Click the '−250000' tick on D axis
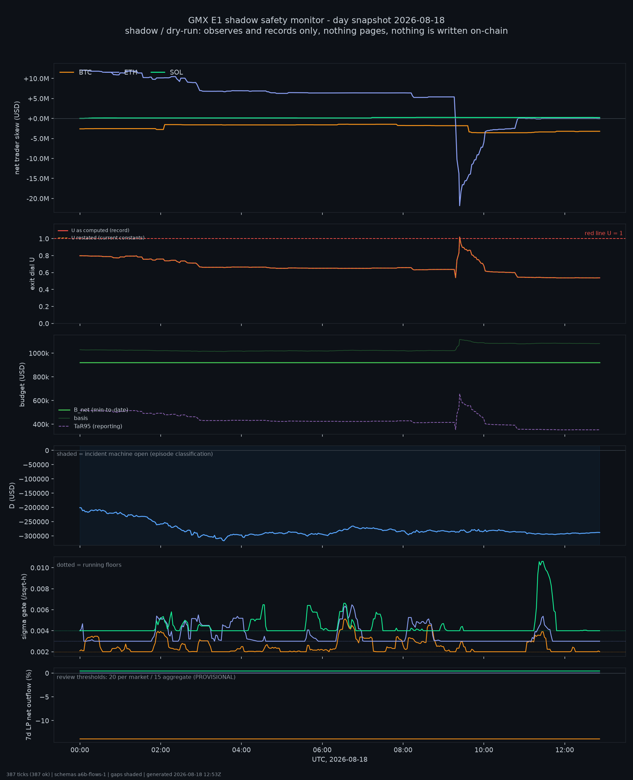The image size is (633, 780). coord(34,522)
